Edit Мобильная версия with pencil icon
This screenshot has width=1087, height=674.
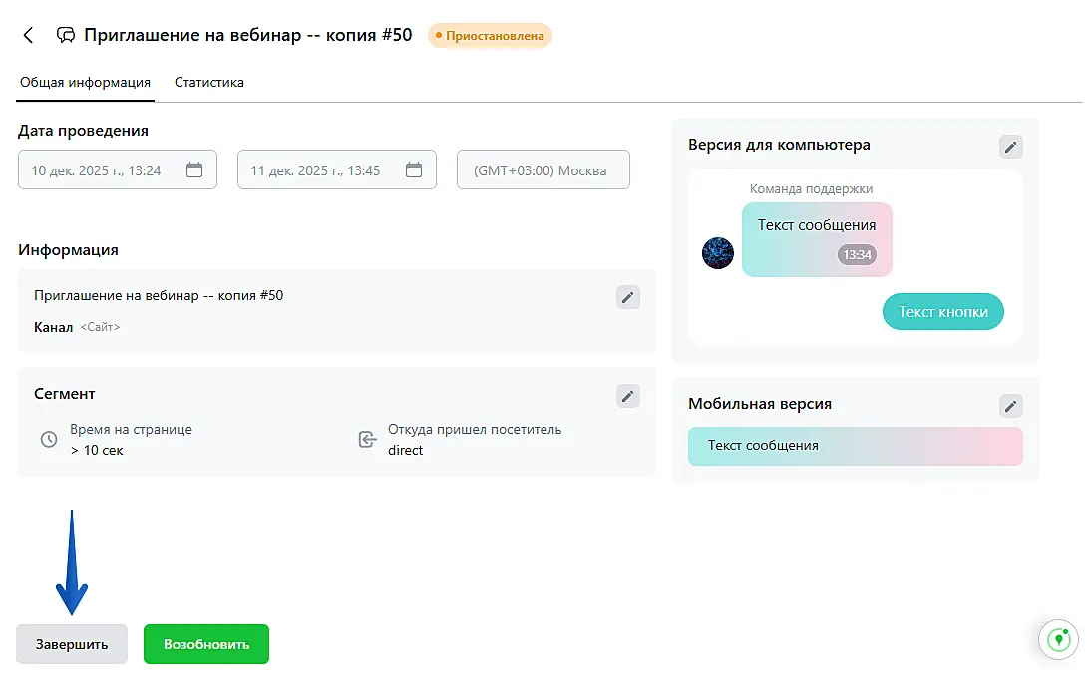pos(1010,406)
